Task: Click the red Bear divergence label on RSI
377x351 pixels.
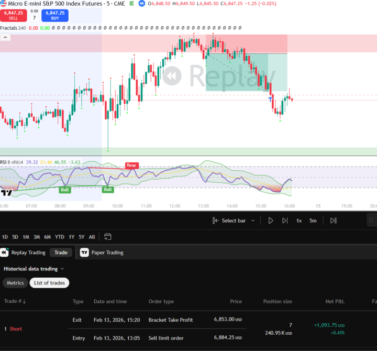Action: click(132, 165)
